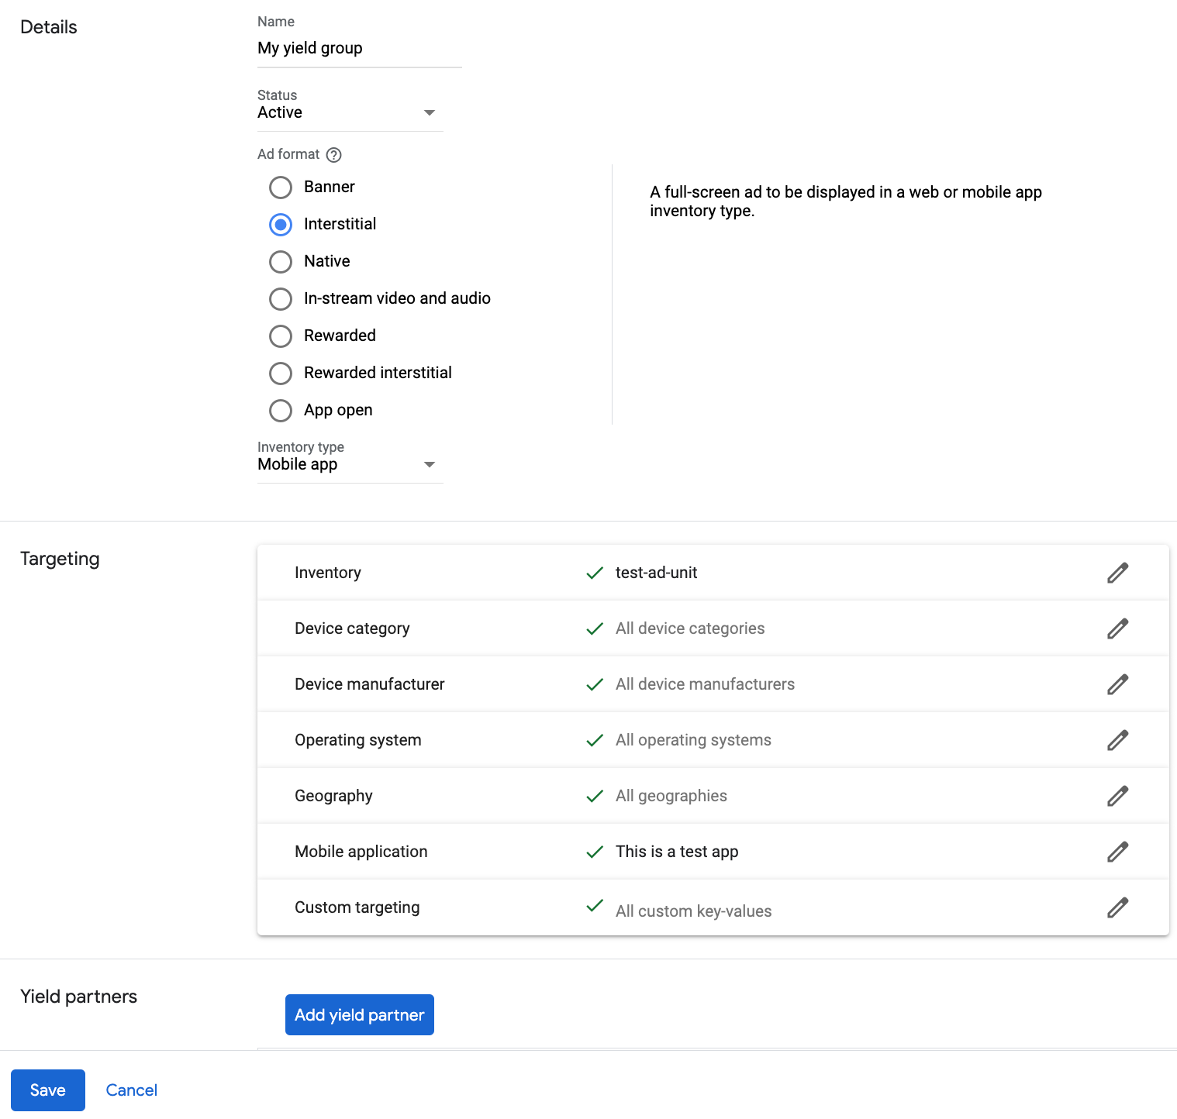Open the Status dropdown showing Active
Viewport: 1177px width, 1119px height.
tap(350, 113)
